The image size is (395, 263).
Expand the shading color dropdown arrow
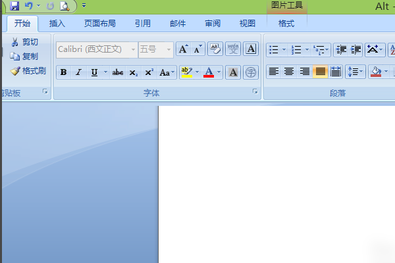[386, 72]
